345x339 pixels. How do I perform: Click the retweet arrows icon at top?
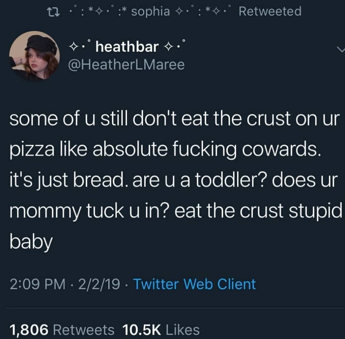click(x=53, y=12)
